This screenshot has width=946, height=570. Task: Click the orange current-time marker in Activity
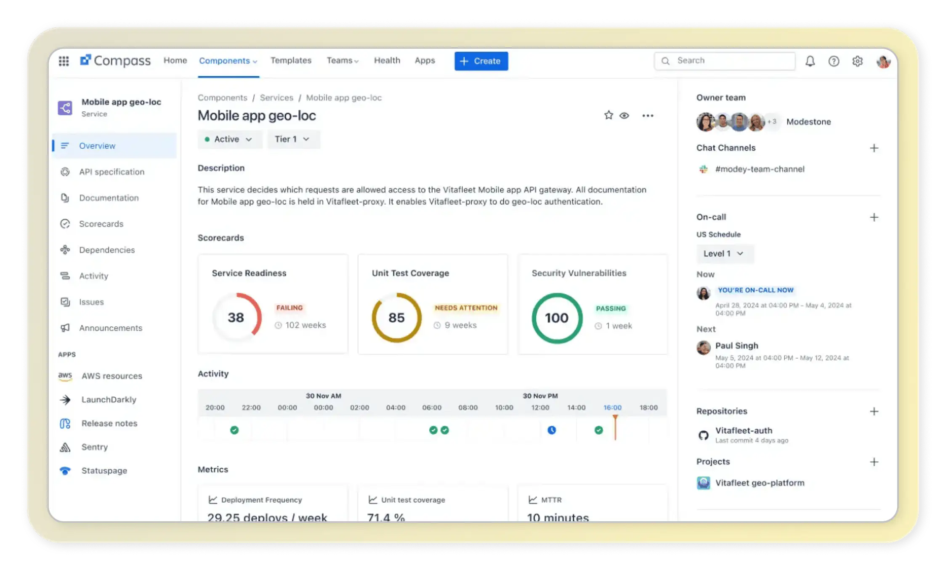pos(615,427)
